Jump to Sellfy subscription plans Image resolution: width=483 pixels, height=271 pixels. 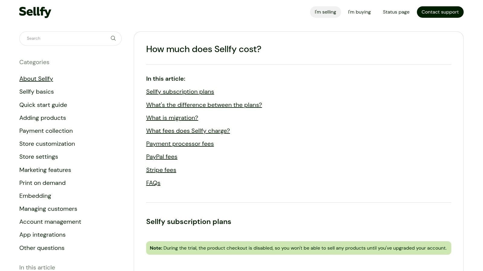180,92
